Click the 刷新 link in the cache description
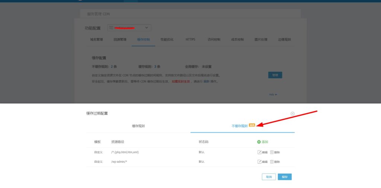 tap(206, 82)
